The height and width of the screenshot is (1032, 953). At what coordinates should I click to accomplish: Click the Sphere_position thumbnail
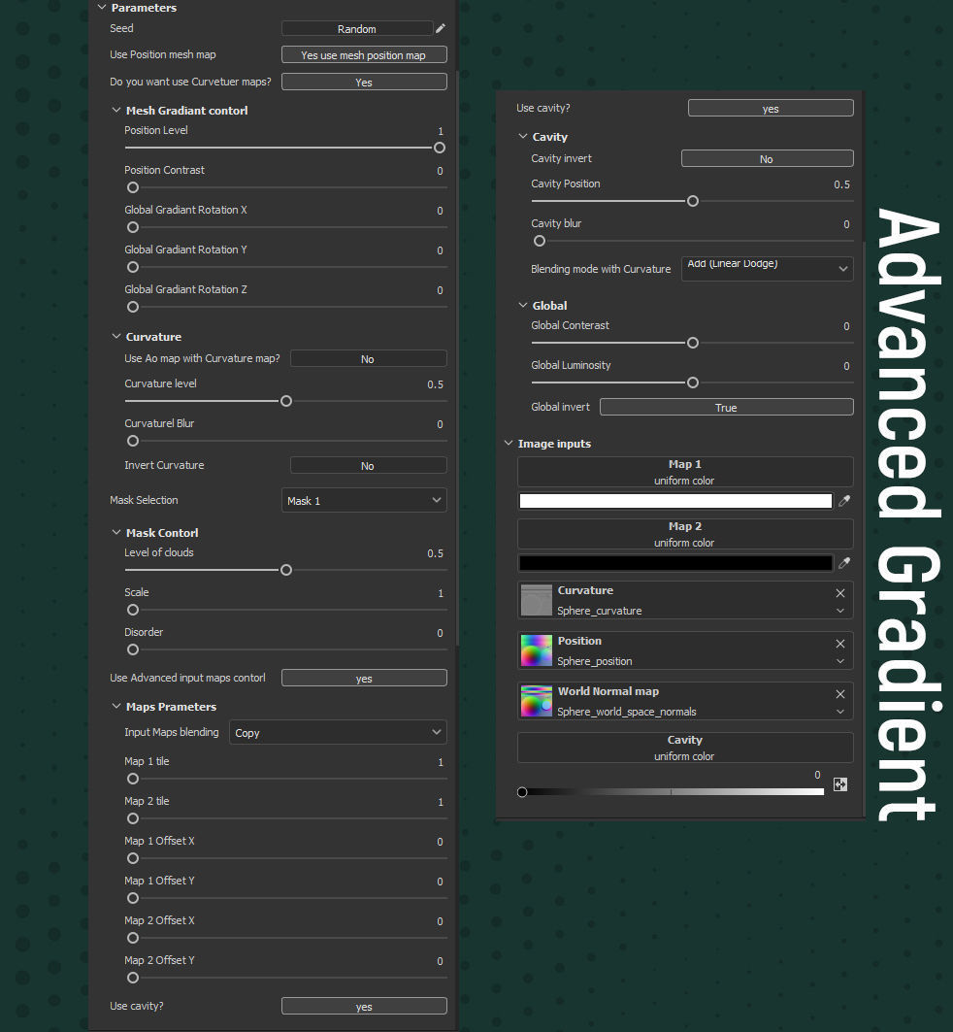[x=536, y=650]
